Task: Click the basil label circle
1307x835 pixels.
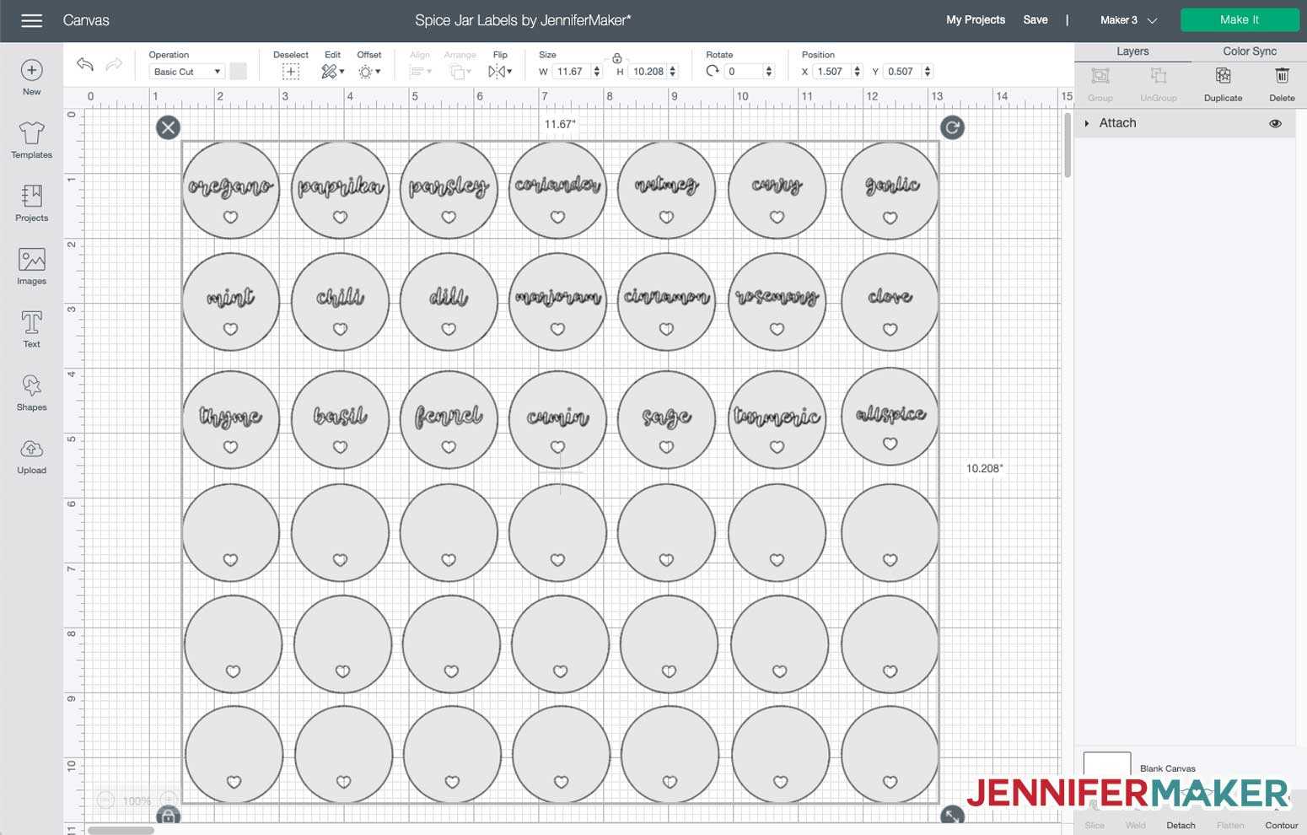Action: (340, 419)
